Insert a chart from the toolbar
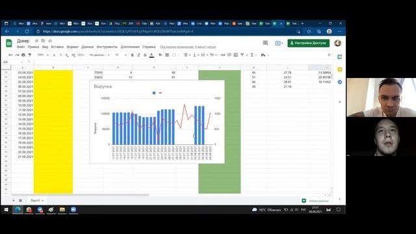Image resolution: width=416 pixels, height=234 pixels. click(x=235, y=55)
